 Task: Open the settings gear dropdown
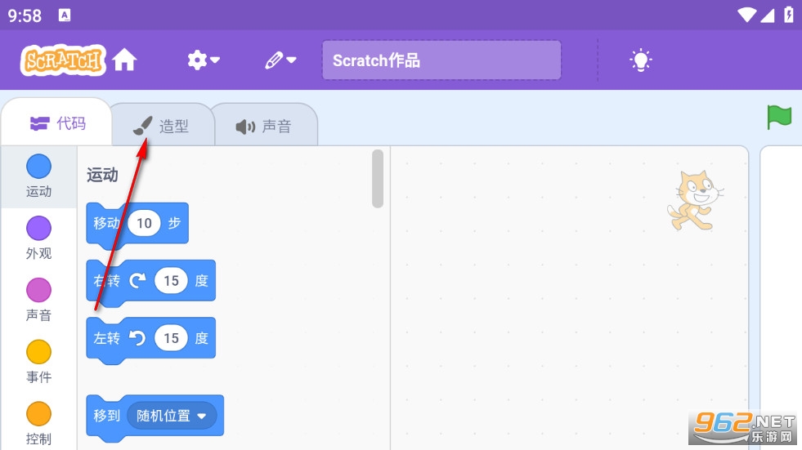[203, 60]
